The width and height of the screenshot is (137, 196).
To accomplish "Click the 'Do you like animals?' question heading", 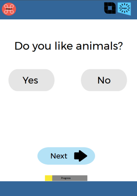I will point(69,46).
